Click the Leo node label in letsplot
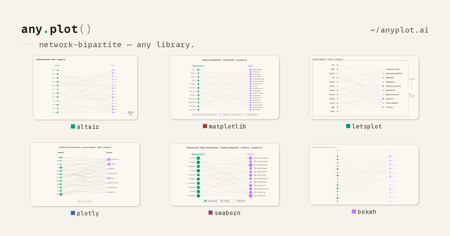Viewport: 450px width, 236px height. coord(333,65)
